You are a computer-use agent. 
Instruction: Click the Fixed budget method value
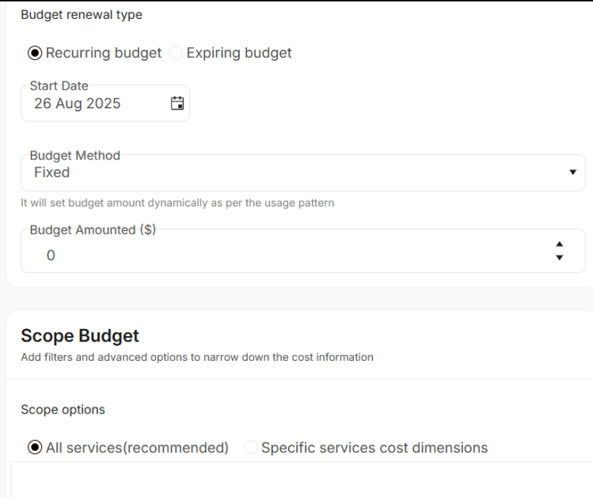pos(52,172)
